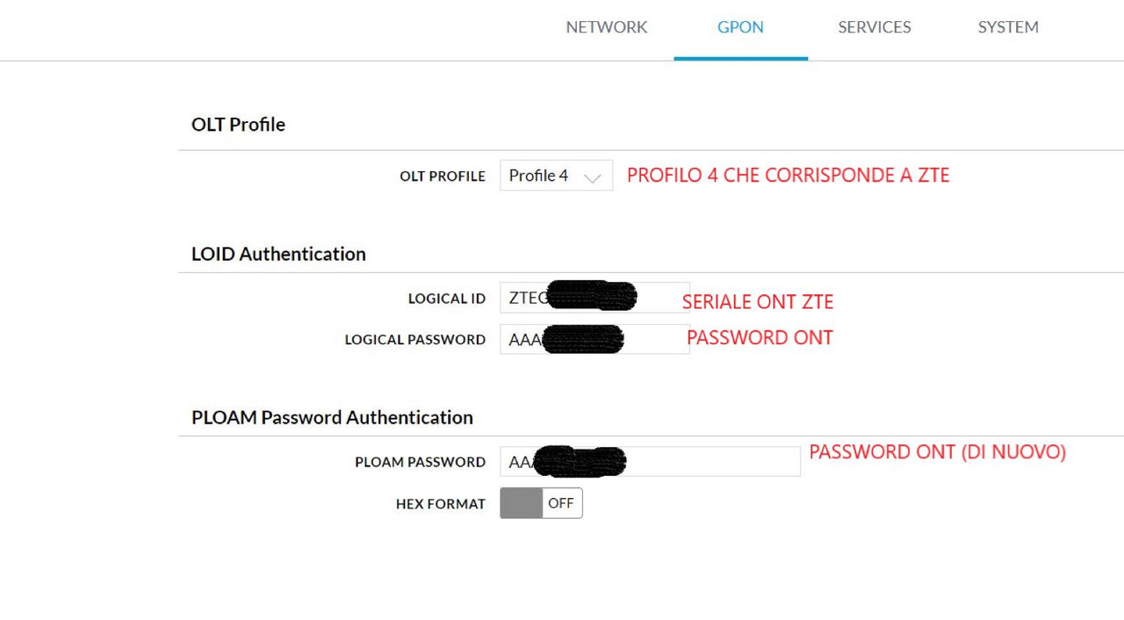The height and width of the screenshot is (620, 1124).
Task: Toggle the HEX FORMAT switch
Action: point(541,503)
